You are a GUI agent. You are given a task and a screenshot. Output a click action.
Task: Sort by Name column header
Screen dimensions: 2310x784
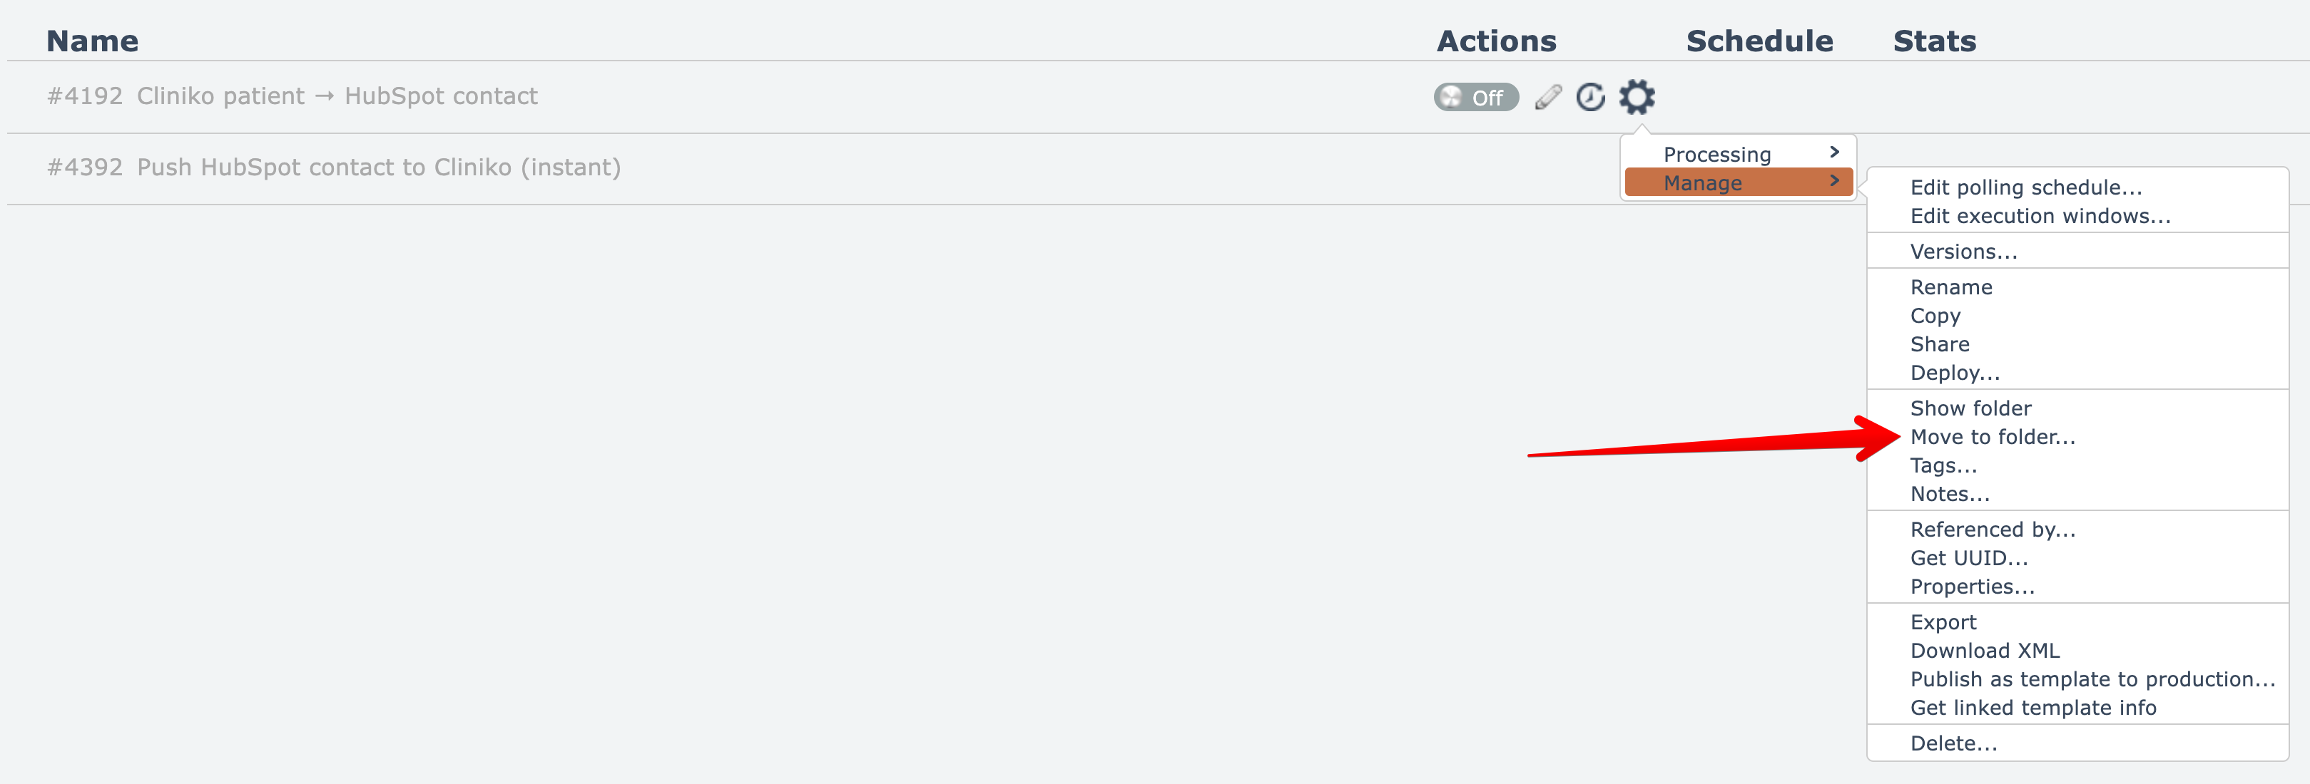pos(92,41)
